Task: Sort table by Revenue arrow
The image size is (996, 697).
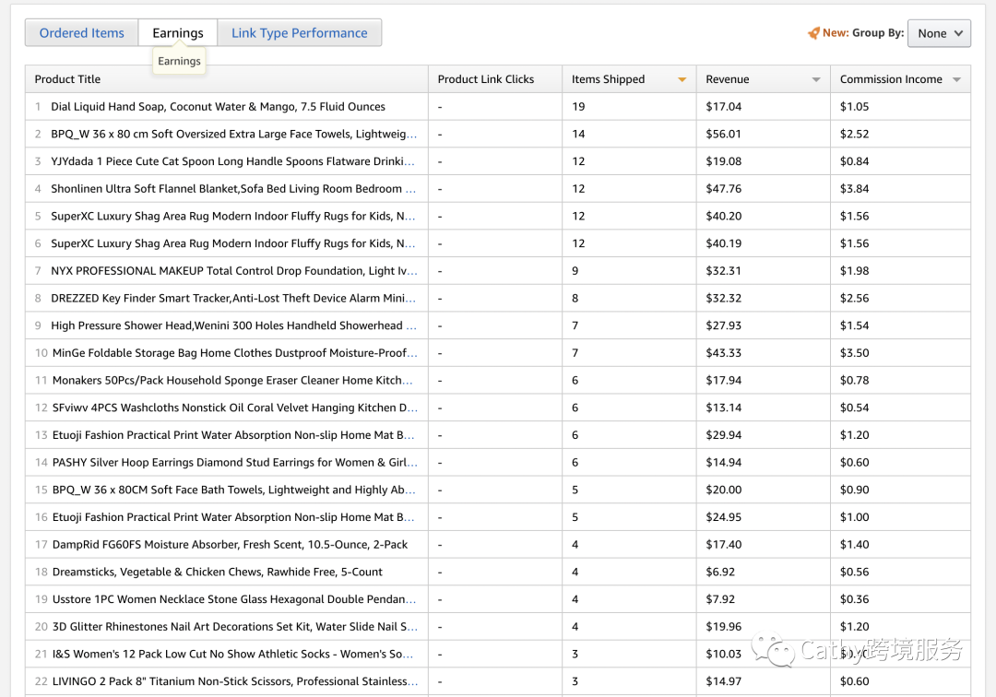Action: tap(816, 79)
